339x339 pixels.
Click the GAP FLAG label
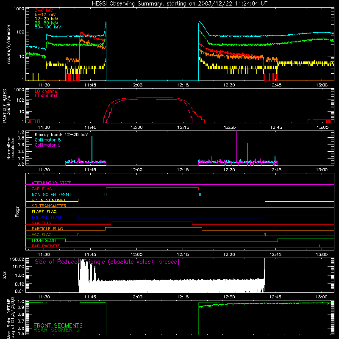tap(42, 189)
